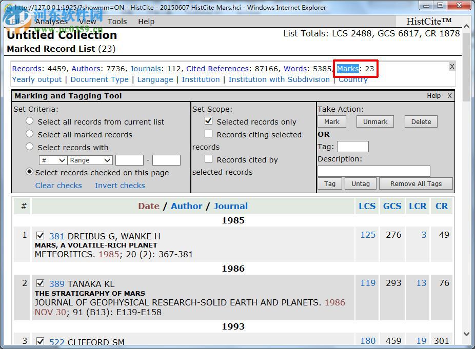Open the Cited References link
This screenshot has height=349, width=475.
point(217,69)
